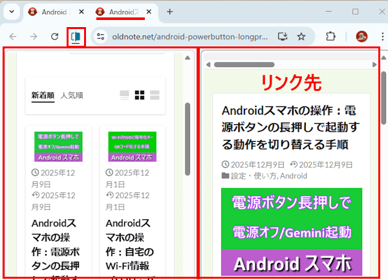Open the tab search dropdown arrow
Viewport: 388px width, 280px height.
(12, 12)
